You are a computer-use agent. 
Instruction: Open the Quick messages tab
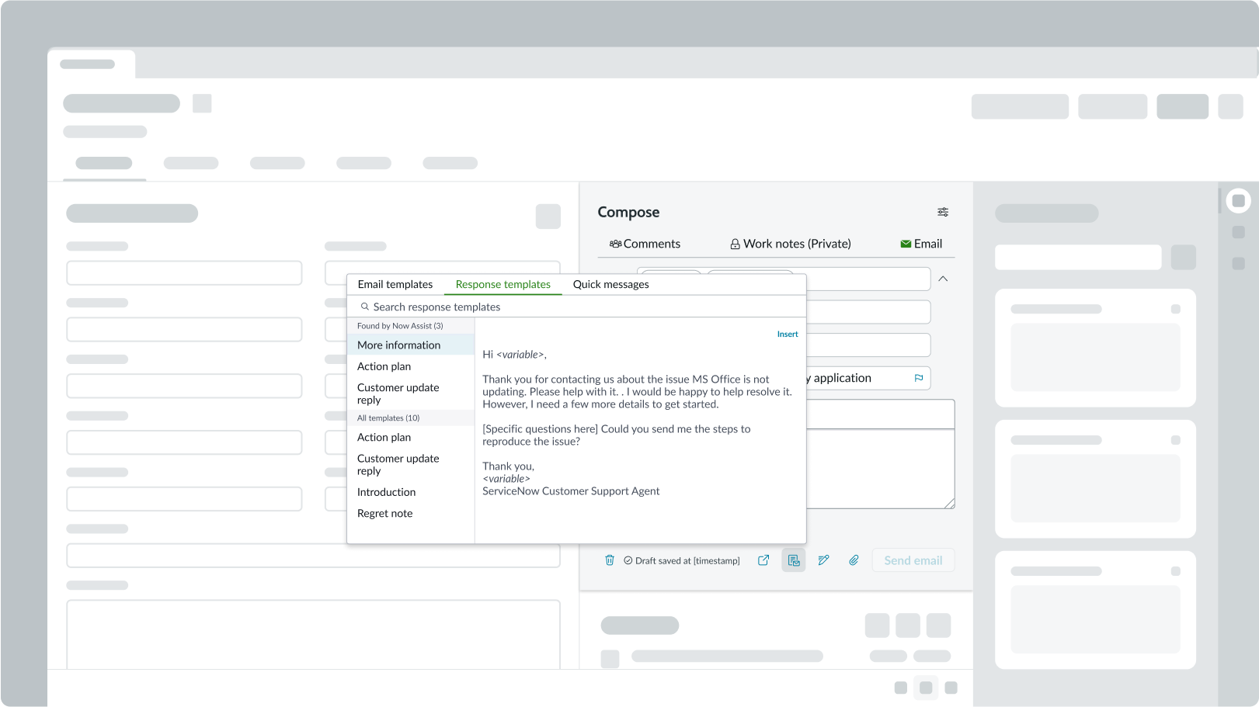tap(611, 284)
